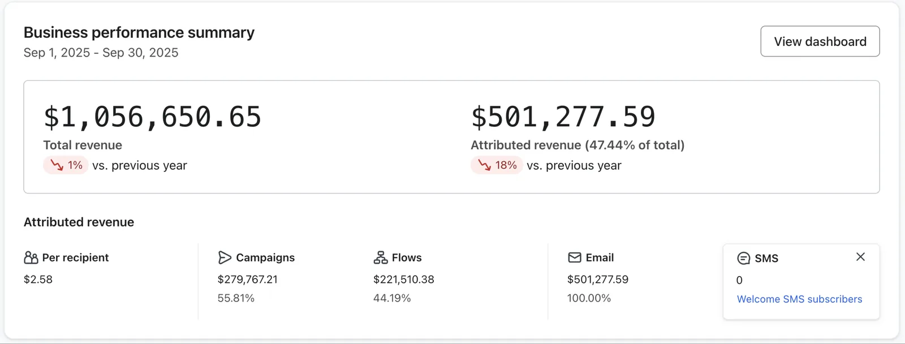Click the Total revenue label

pos(83,145)
